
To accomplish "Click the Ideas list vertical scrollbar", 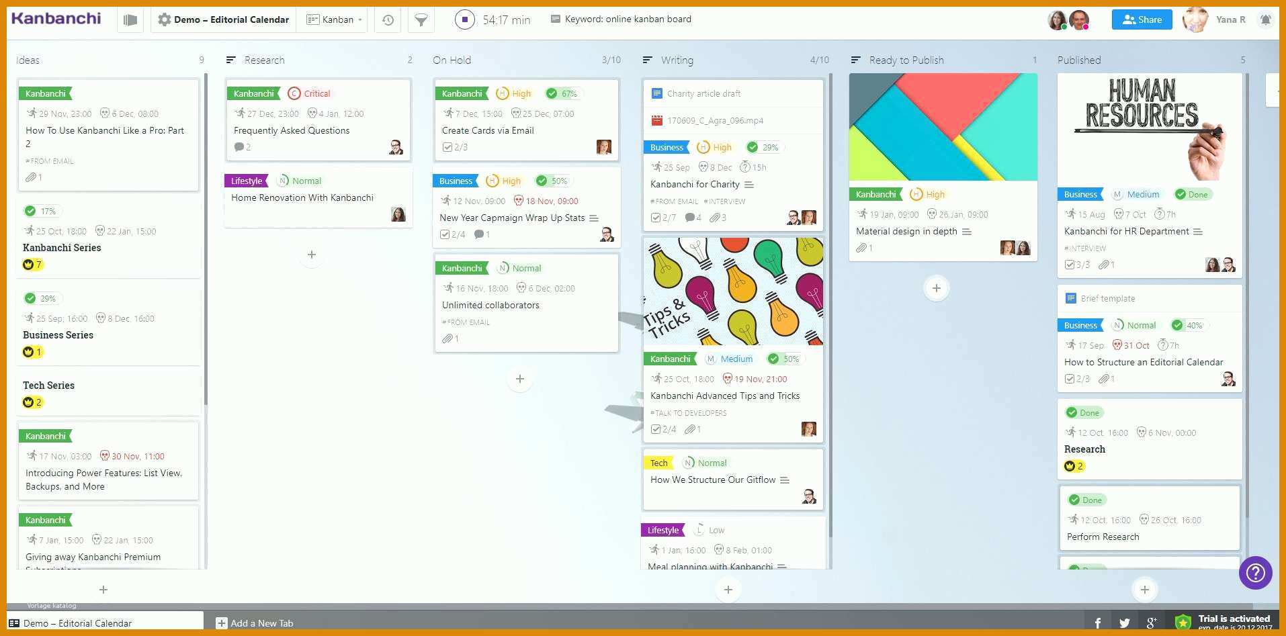I will point(206,238).
